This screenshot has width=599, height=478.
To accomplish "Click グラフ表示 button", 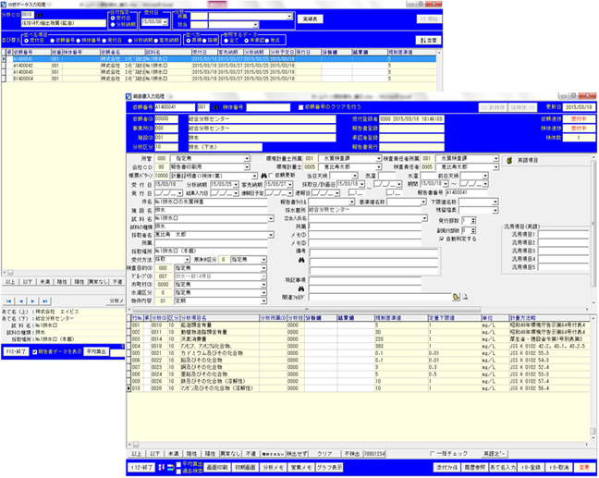I will [329, 467].
